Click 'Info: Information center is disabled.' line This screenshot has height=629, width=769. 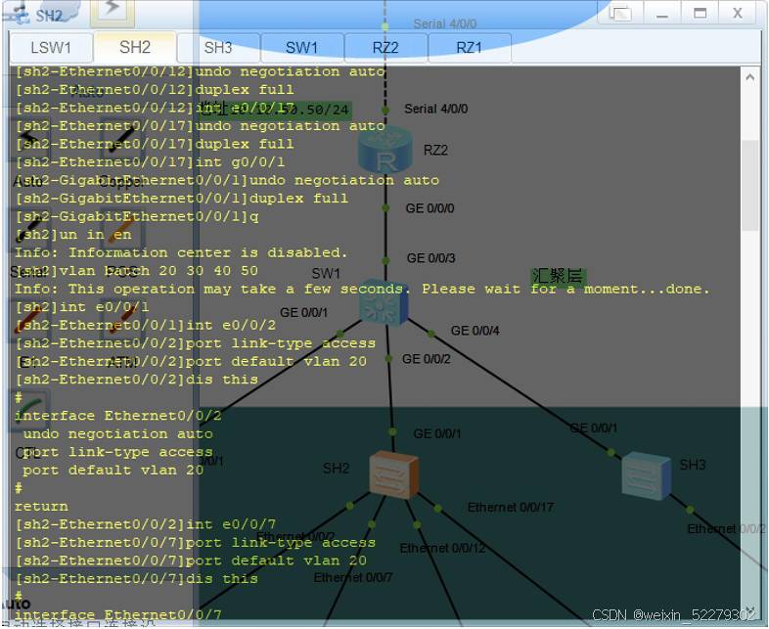(181, 253)
